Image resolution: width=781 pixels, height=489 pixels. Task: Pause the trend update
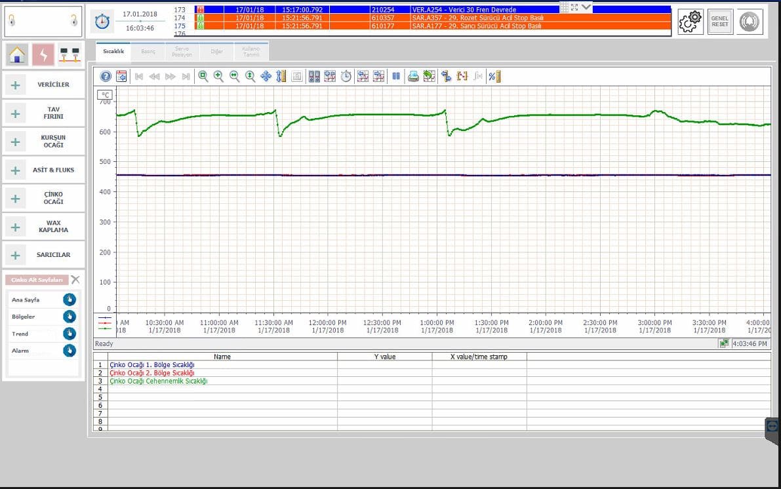396,77
